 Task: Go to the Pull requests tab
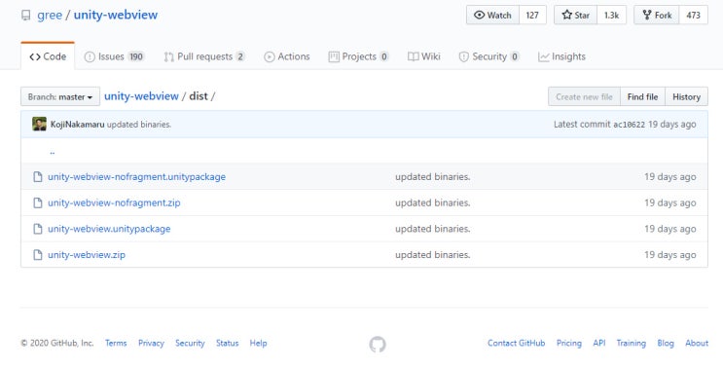coord(204,56)
